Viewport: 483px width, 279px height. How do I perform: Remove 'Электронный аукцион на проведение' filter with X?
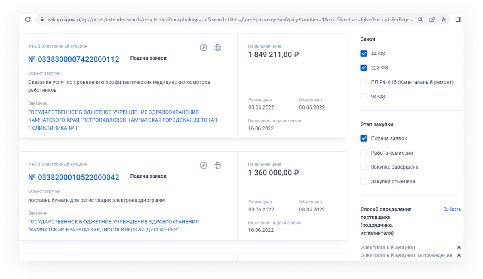click(459, 256)
